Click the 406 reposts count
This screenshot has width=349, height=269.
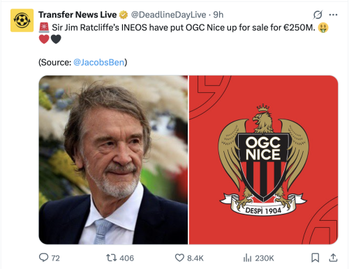coord(126,258)
